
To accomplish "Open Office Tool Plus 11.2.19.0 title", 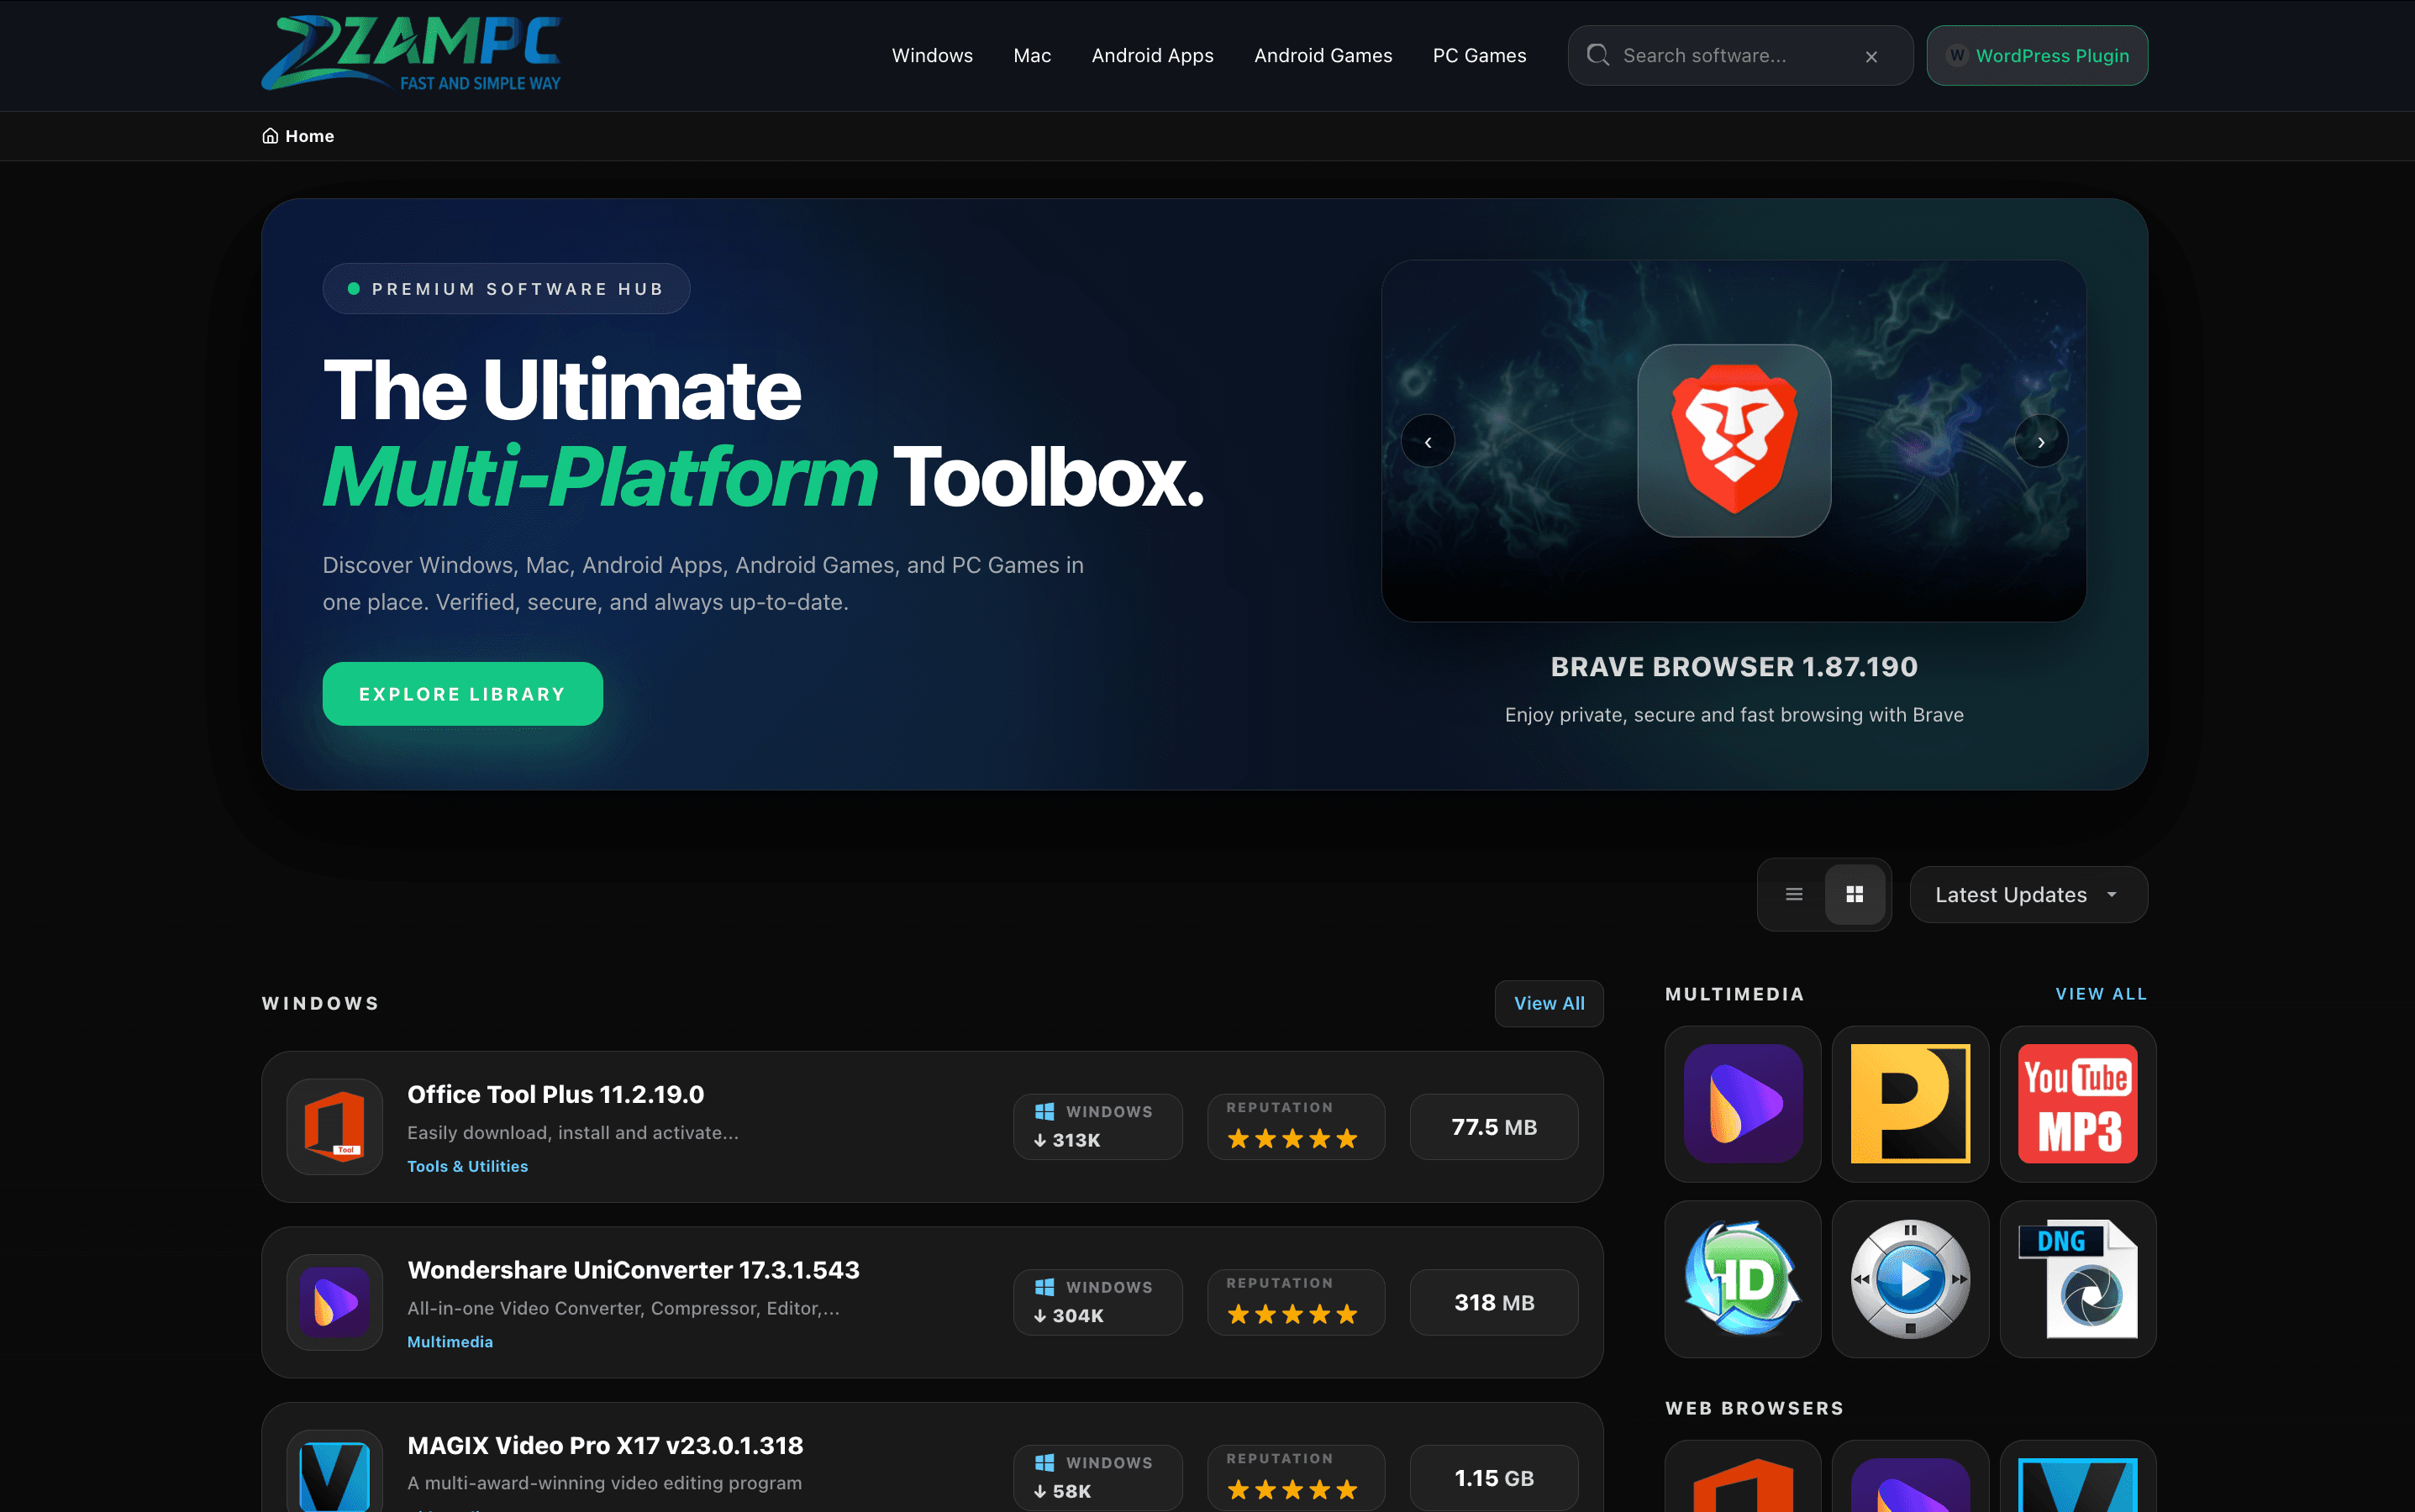I will click(555, 1094).
